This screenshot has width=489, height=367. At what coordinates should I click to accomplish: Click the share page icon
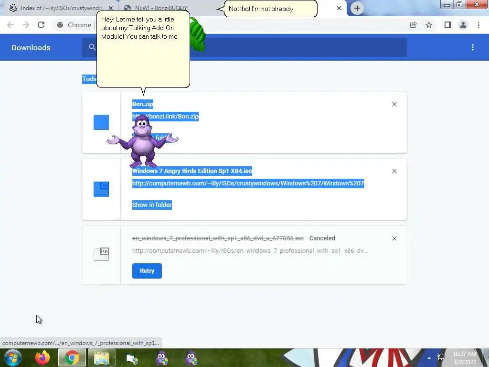(x=414, y=25)
